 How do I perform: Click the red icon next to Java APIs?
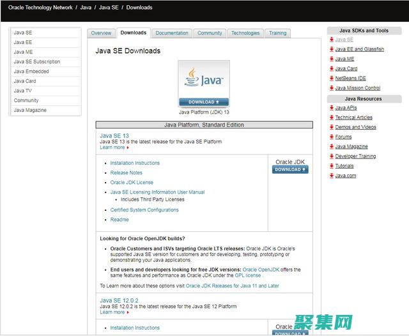(332, 108)
